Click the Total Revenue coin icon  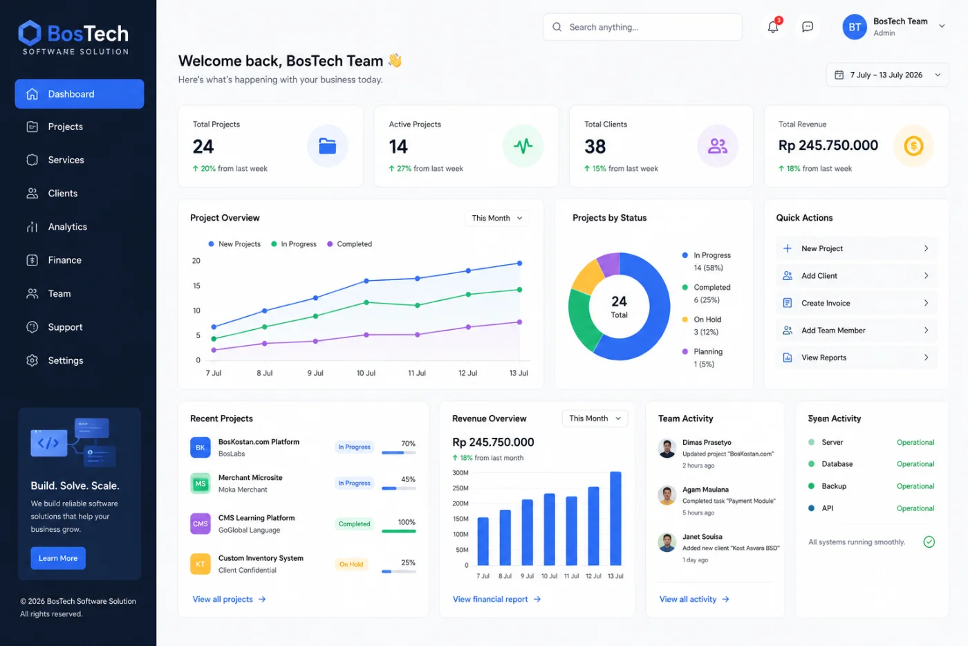tap(913, 146)
